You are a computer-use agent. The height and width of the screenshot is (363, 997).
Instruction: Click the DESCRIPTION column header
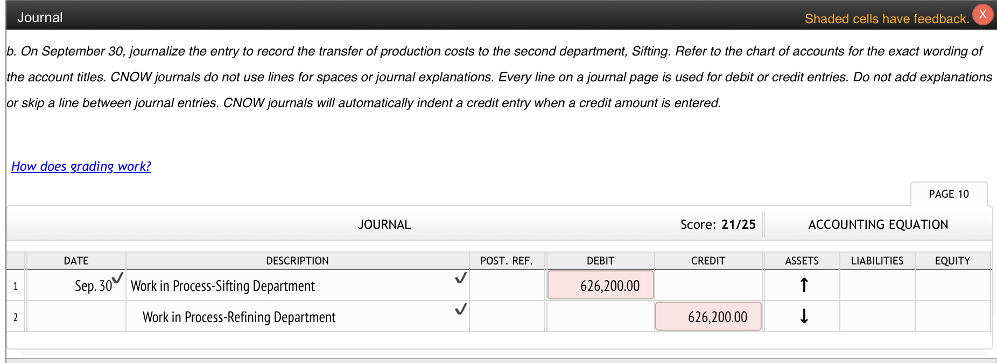(x=298, y=261)
